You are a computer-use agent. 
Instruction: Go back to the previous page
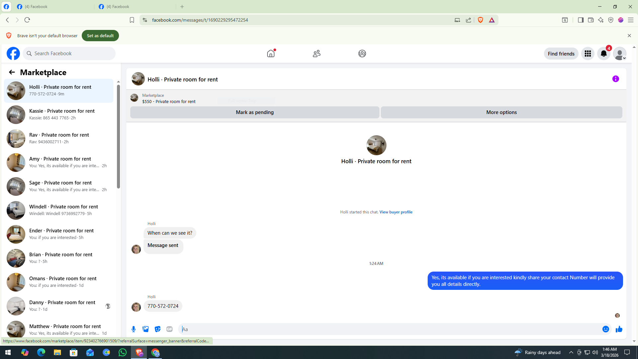click(x=7, y=20)
